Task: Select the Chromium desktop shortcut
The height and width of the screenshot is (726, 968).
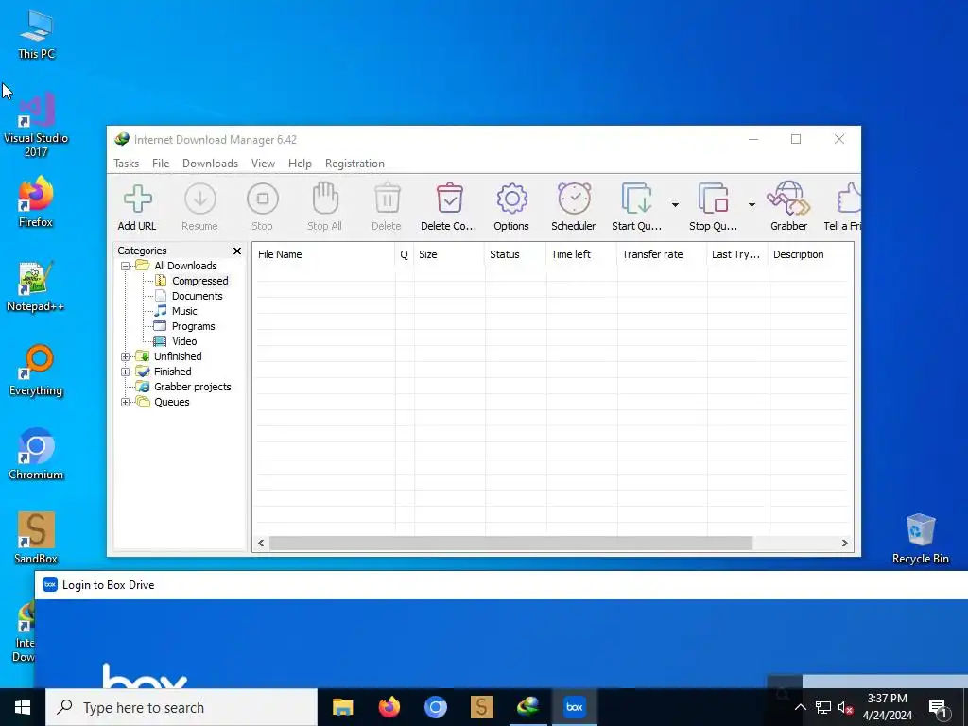Action: 36,455
